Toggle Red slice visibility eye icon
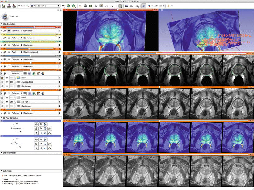Viewport: 254px width, 190px height. [x=9, y=31]
